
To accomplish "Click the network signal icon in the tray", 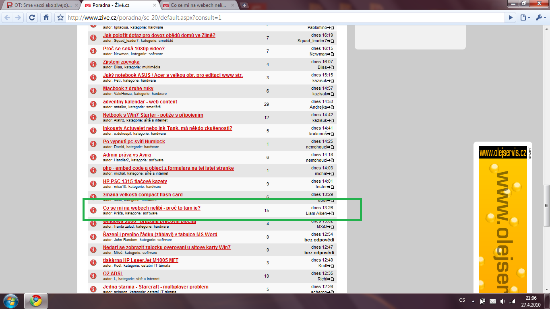I will (512, 301).
